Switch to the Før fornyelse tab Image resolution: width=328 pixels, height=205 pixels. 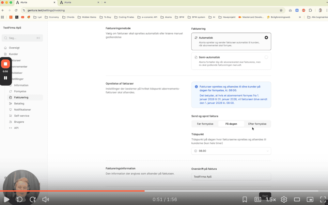(x=205, y=124)
